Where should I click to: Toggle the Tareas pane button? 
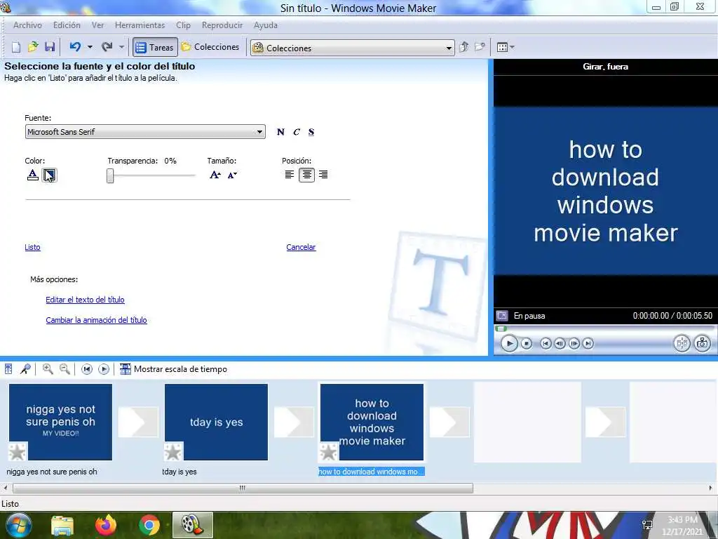click(155, 47)
